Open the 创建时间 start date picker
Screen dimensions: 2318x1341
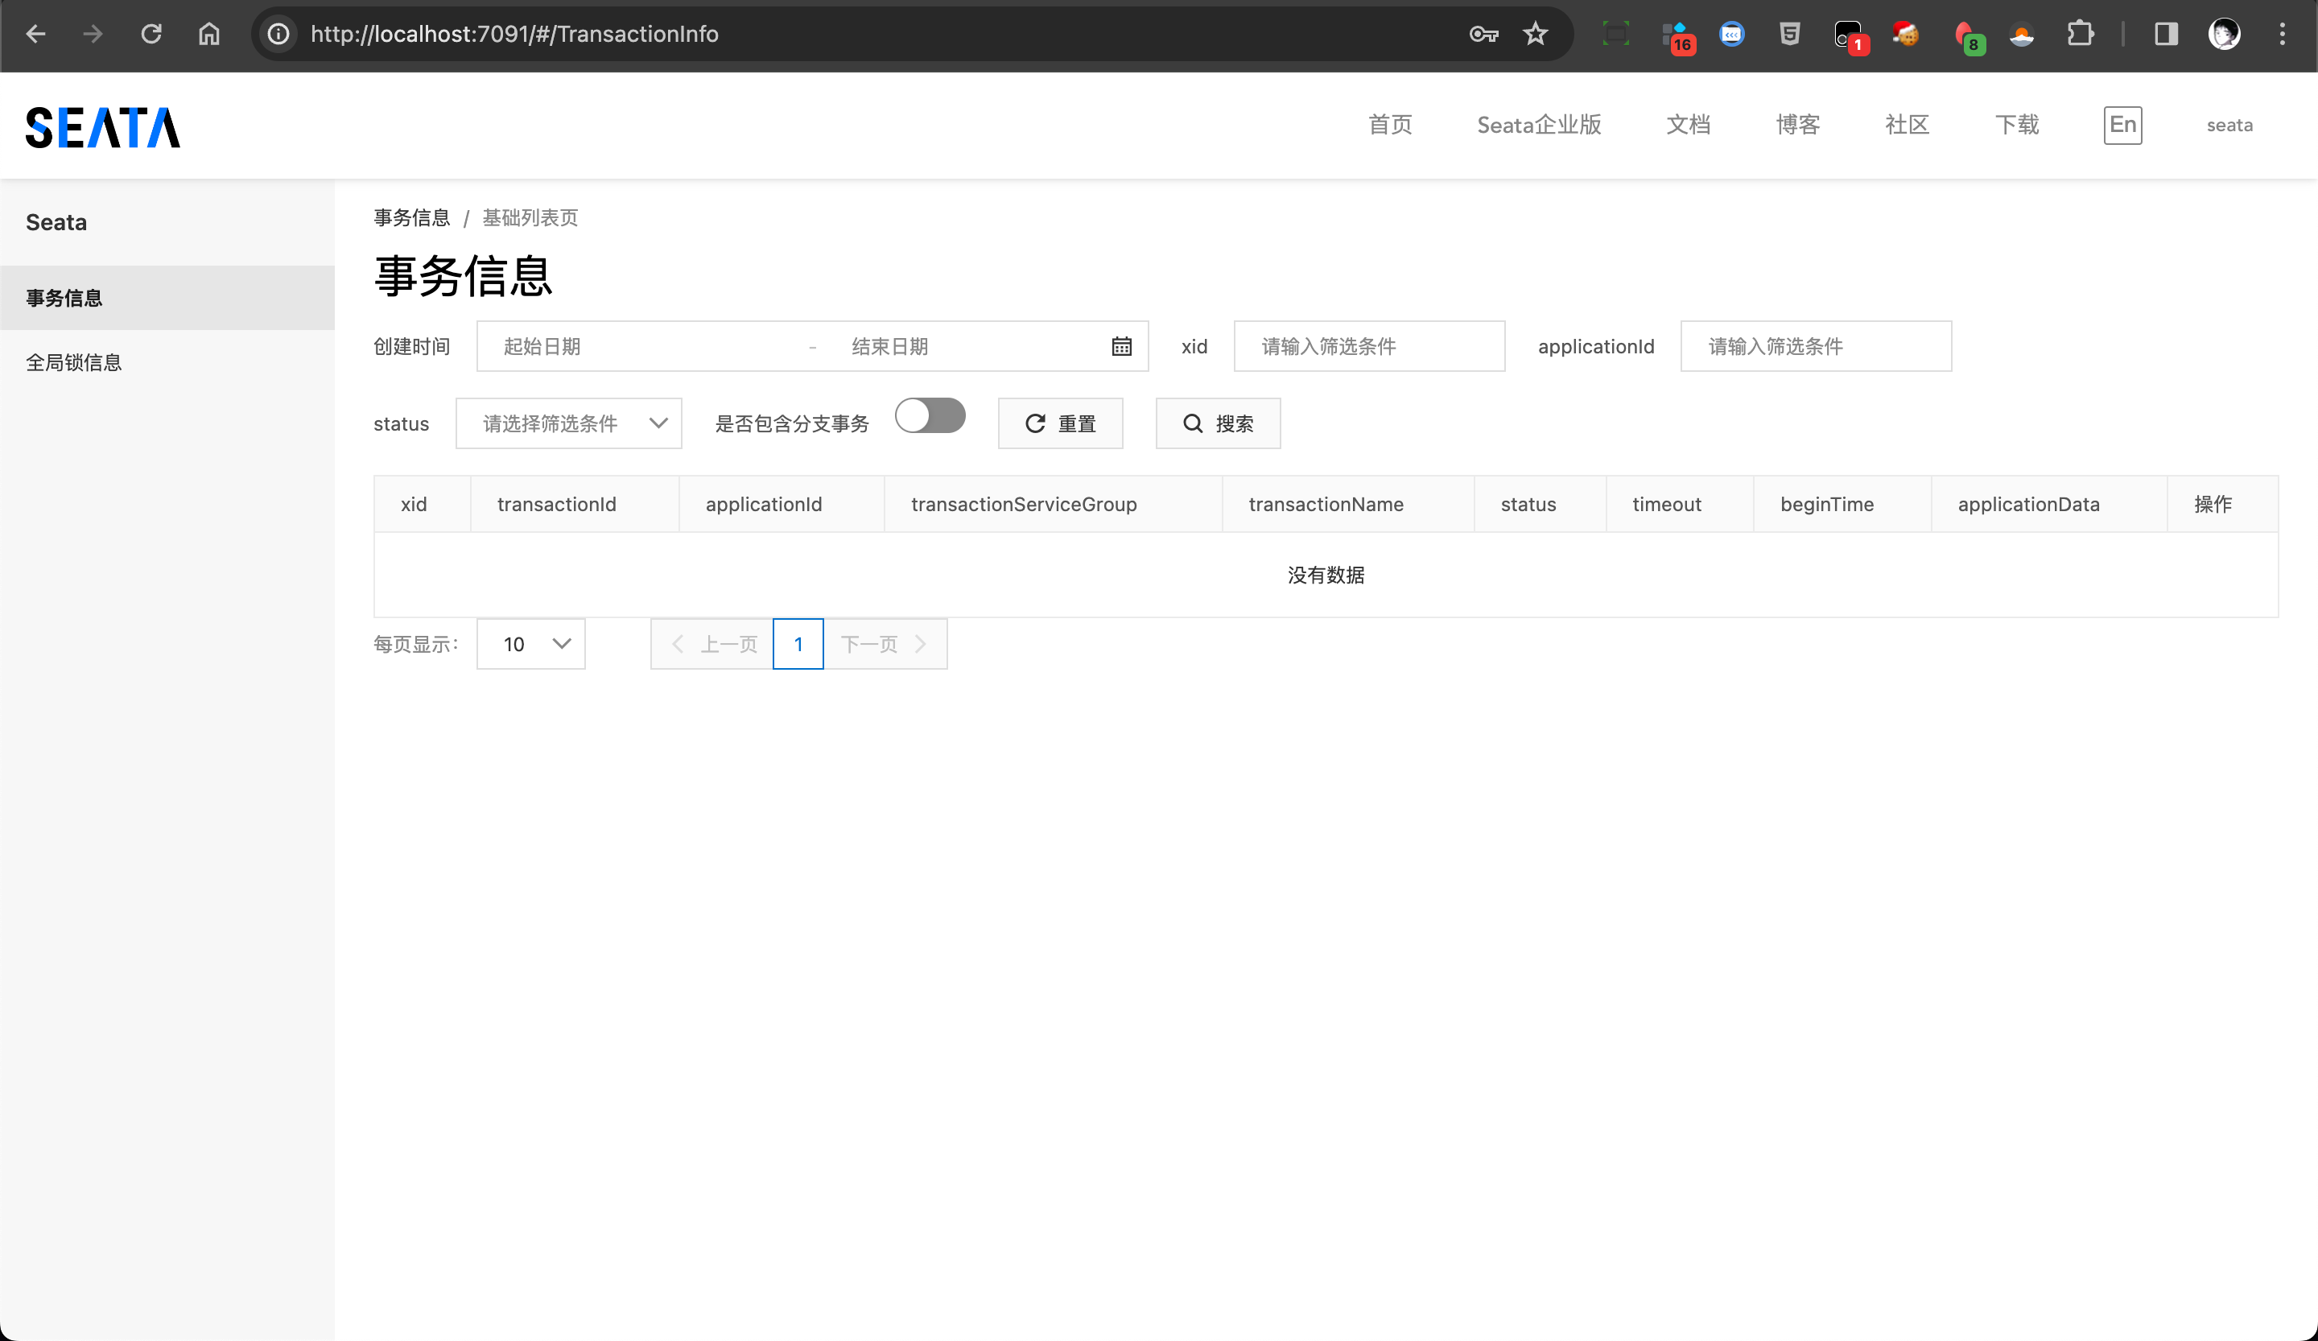click(x=640, y=346)
